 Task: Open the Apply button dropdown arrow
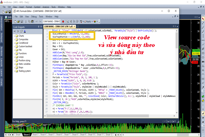pyautogui.click(x=92, y=22)
